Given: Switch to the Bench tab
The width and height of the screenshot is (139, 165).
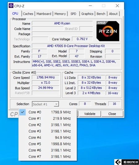Looking at the screenshot, I should (x=101, y=14).
